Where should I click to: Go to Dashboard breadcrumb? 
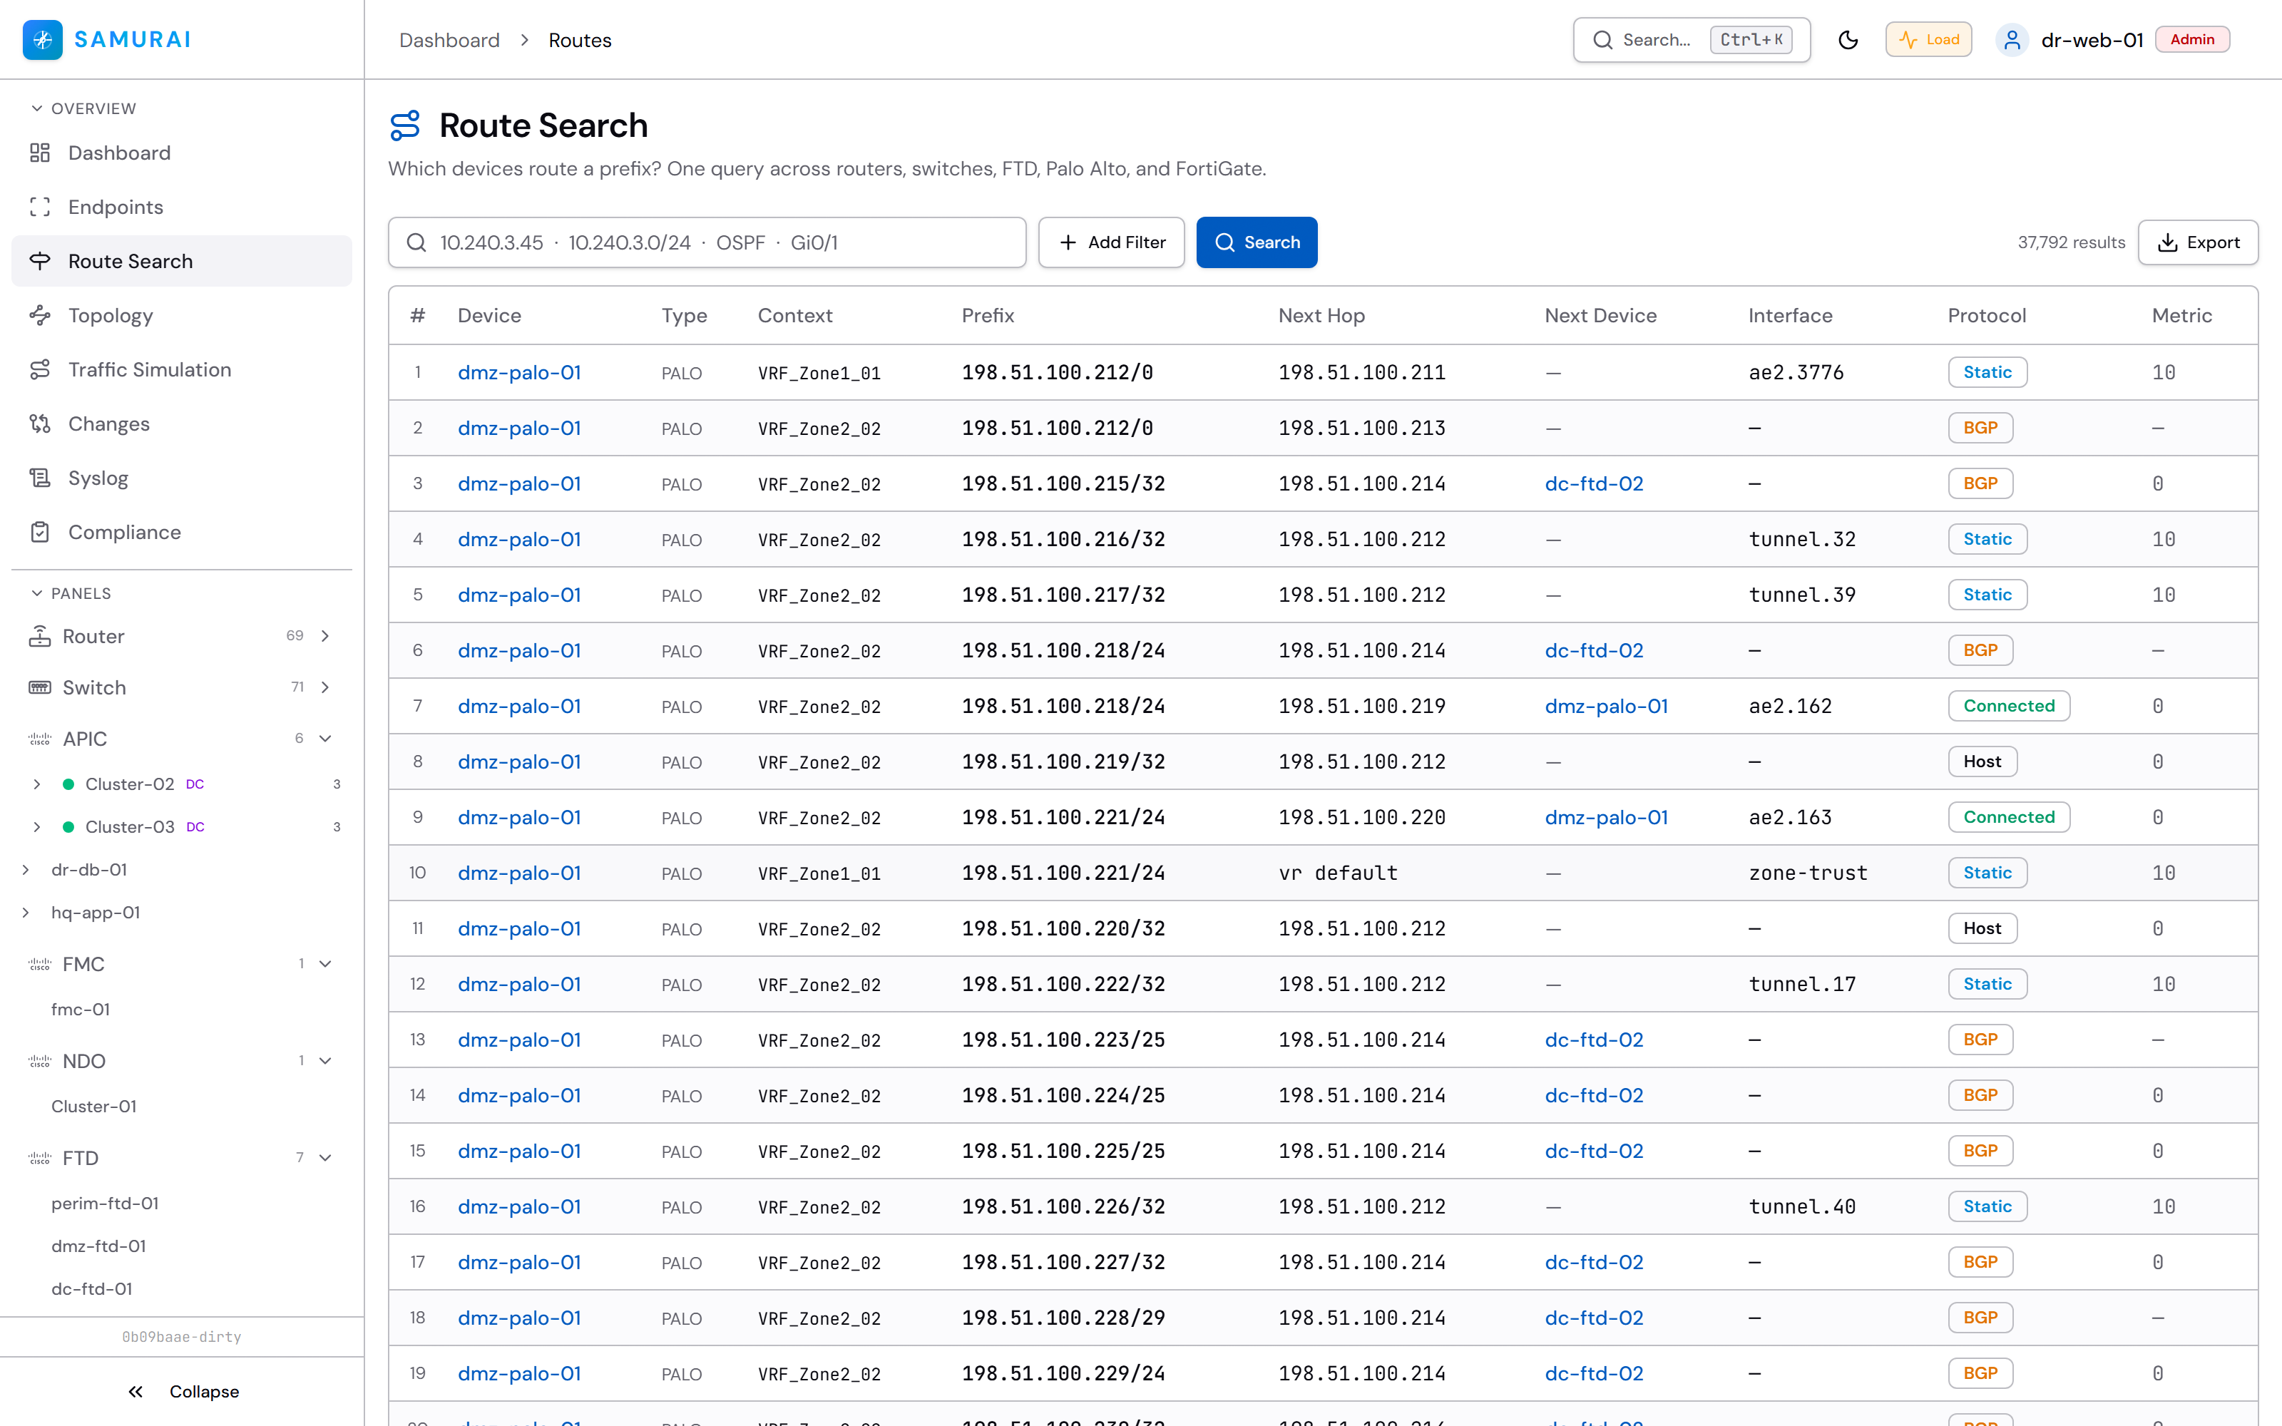[x=449, y=41]
